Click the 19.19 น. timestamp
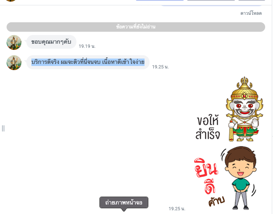 click(87, 46)
